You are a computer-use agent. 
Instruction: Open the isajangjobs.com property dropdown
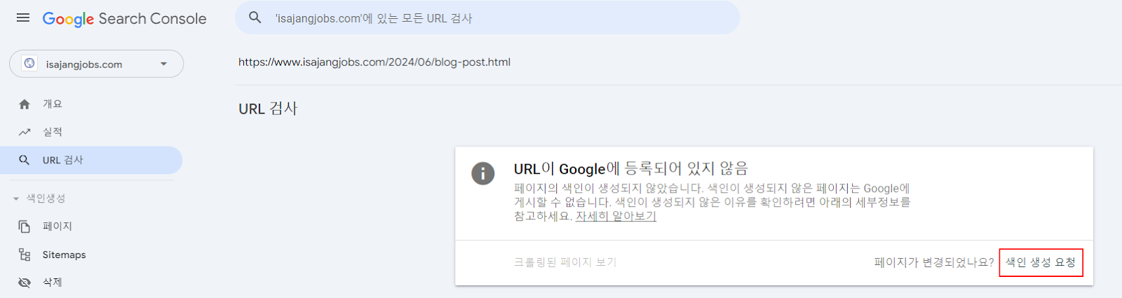coord(96,64)
